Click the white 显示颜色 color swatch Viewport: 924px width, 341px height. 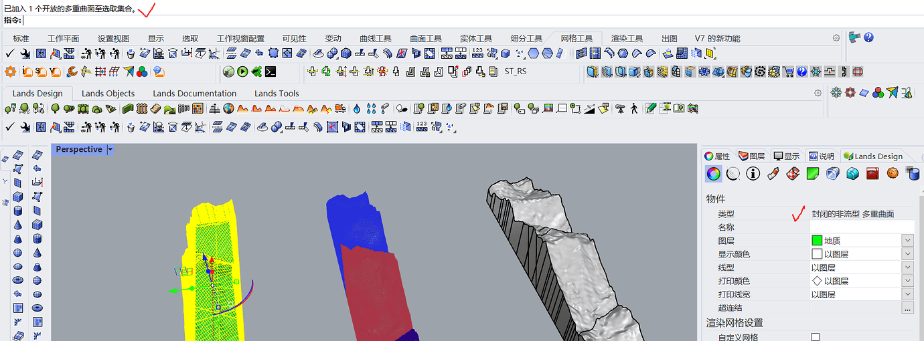(x=816, y=254)
